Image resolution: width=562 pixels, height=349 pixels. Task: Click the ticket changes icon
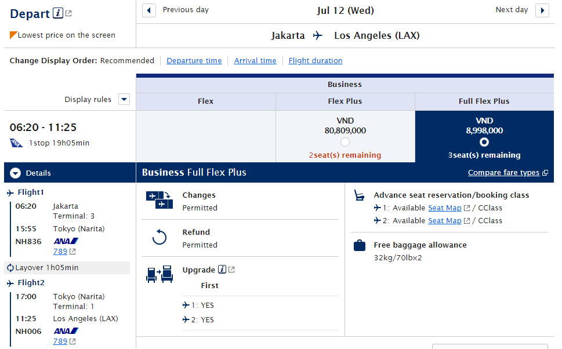coord(159,200)
